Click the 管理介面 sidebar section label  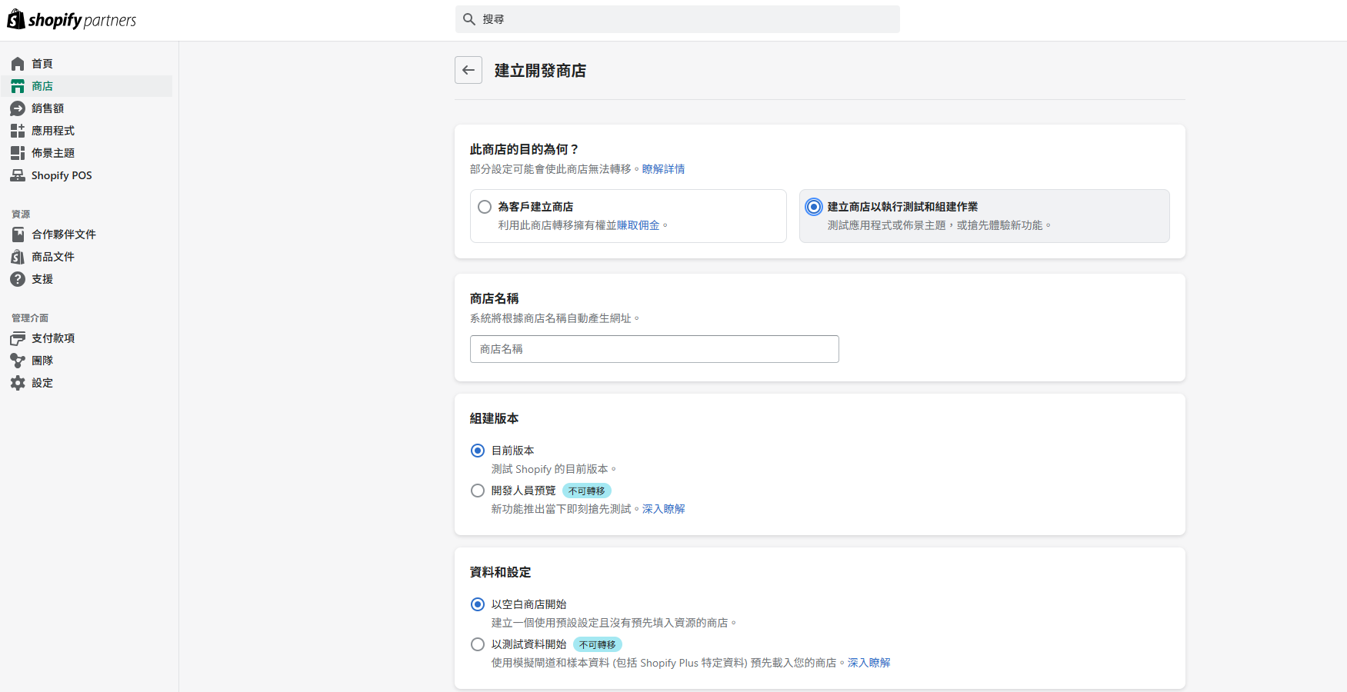click(30, 318)
